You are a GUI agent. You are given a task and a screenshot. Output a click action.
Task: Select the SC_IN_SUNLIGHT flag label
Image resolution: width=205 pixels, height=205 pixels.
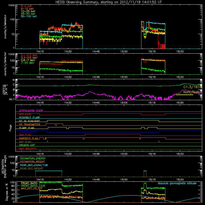pos(29,121)
